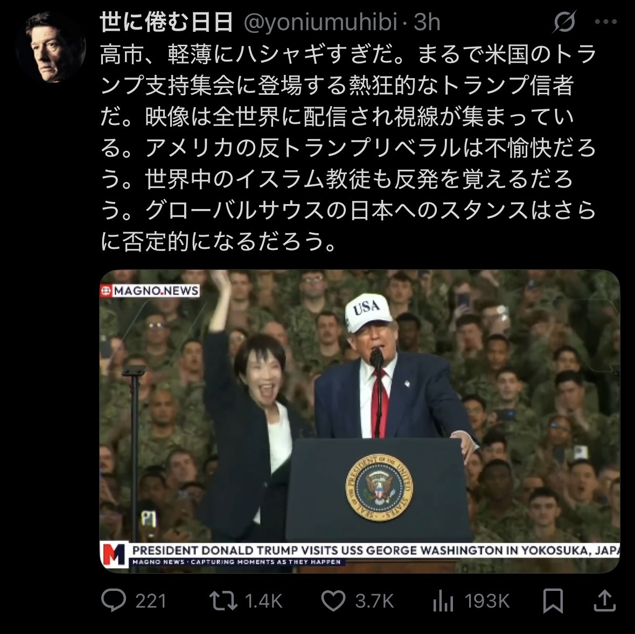635x634 pixels.
Task: Tap the 221 replies count
Action: 151,601
